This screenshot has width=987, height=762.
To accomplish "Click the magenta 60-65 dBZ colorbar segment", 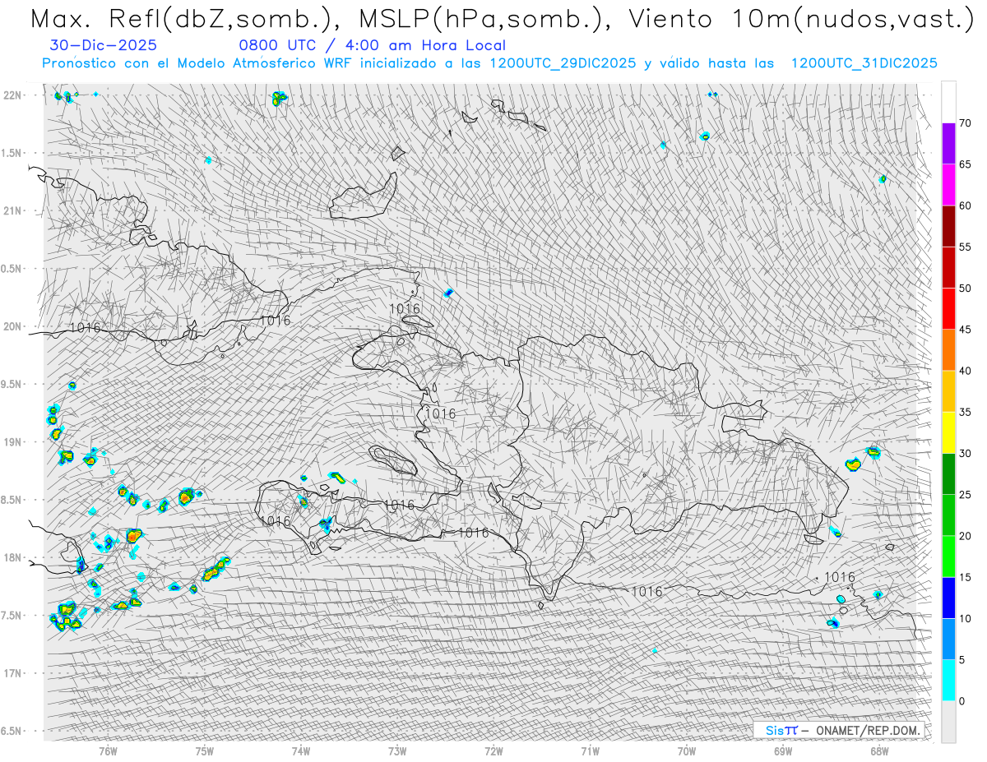I will (948, 185).
